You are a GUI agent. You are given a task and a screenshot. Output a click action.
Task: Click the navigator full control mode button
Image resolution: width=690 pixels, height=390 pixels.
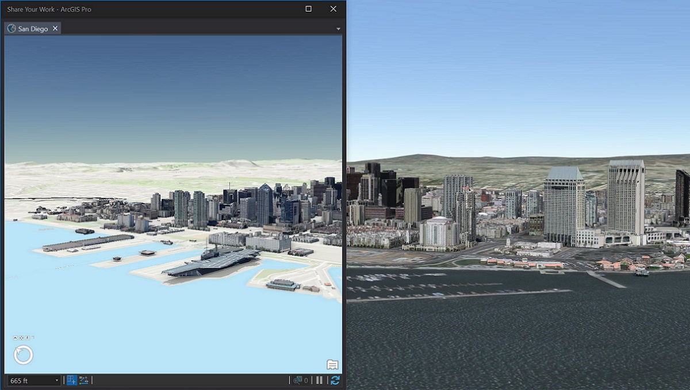point(21,338)
